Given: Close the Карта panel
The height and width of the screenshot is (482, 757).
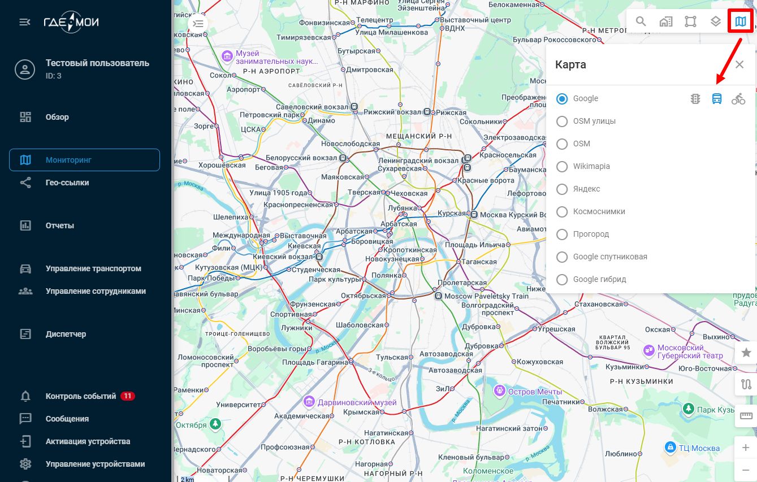Looking at the screenshot, I should pyautogui.click(x=739, y=64).
